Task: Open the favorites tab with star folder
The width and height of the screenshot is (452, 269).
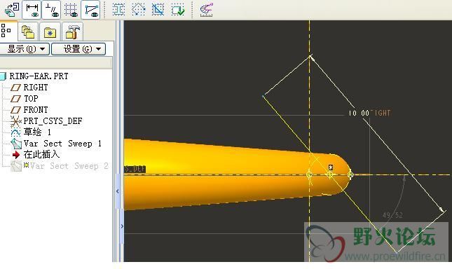Action: pyautogui.click(x=50, y=32)
